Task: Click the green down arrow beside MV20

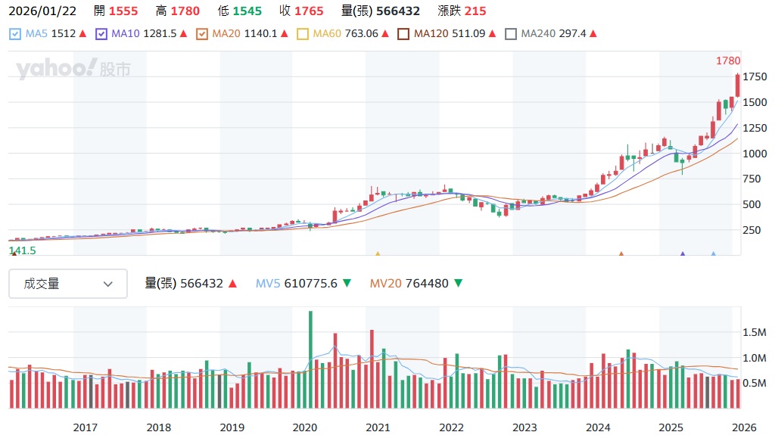Action: (x=458, y=284)
